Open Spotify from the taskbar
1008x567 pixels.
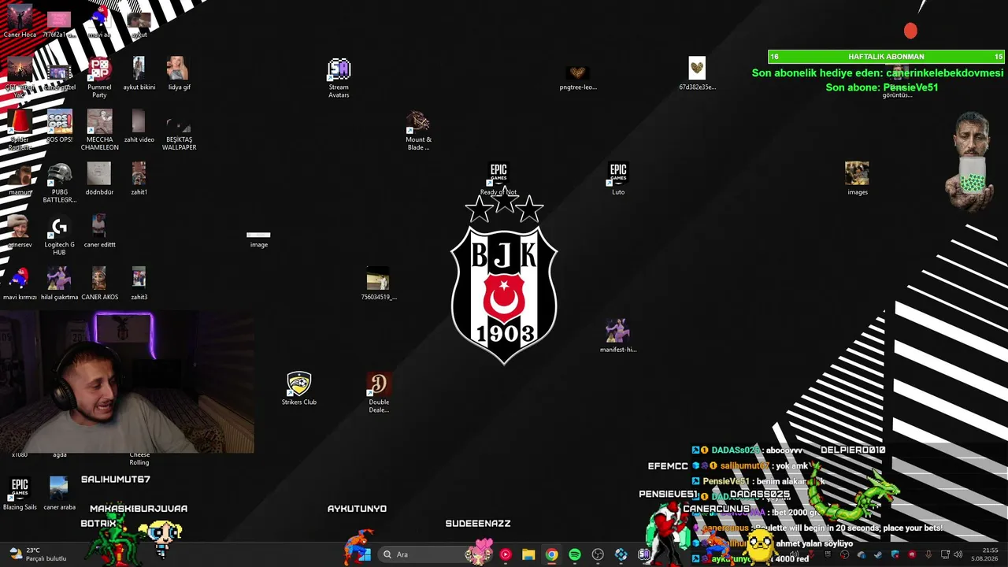click(575, 554)
